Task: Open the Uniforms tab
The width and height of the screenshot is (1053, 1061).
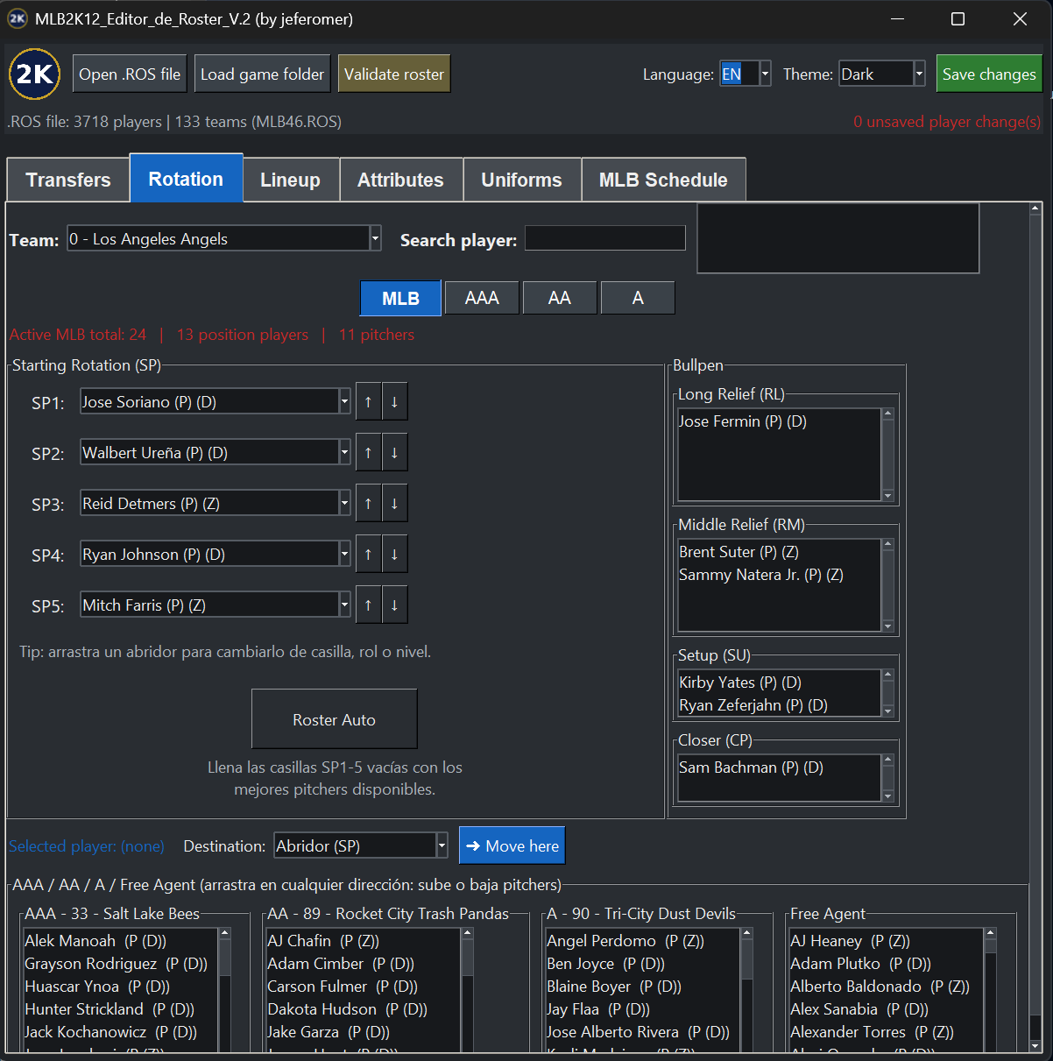Action: [521, 180]
